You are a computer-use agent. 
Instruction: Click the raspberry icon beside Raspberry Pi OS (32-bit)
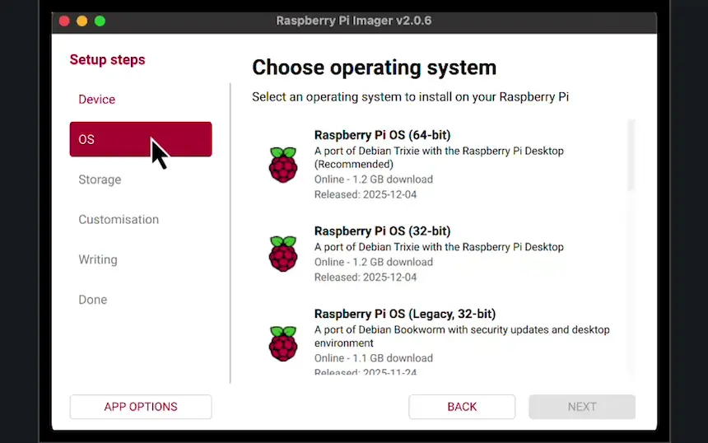click(x=282, y=254)
